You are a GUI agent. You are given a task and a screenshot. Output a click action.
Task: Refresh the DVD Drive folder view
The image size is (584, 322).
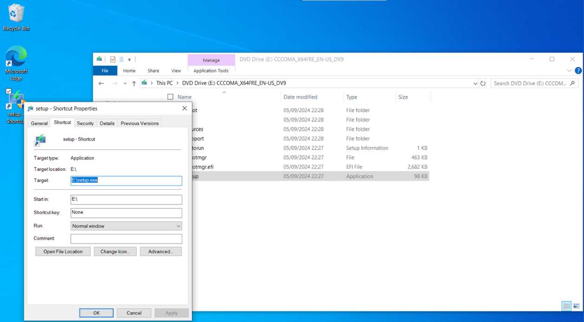click(483, 83)
